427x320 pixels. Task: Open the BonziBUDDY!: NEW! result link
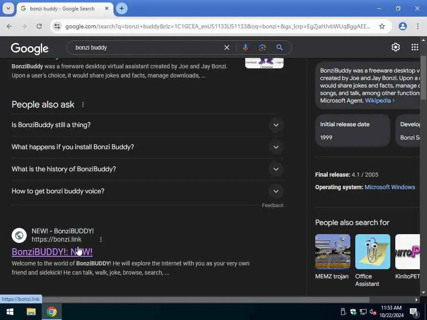point(52,252)
